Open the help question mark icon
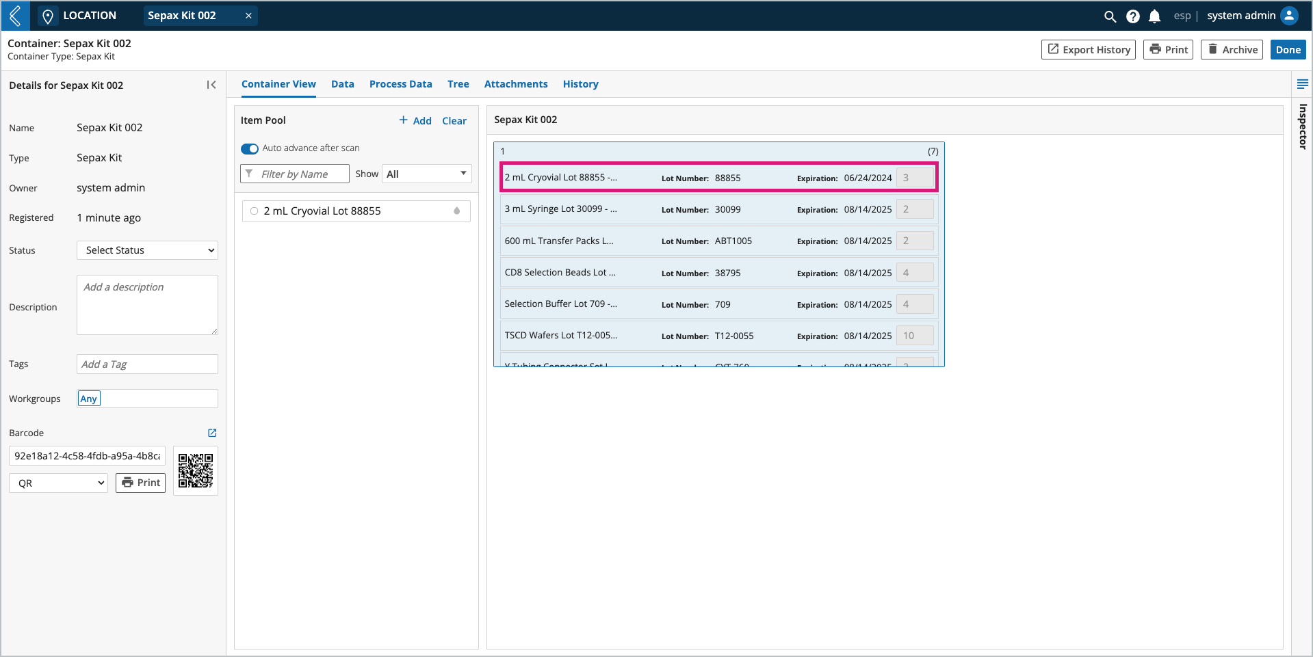This screenshot has height=657, width=1313. tap(1133, 16)
